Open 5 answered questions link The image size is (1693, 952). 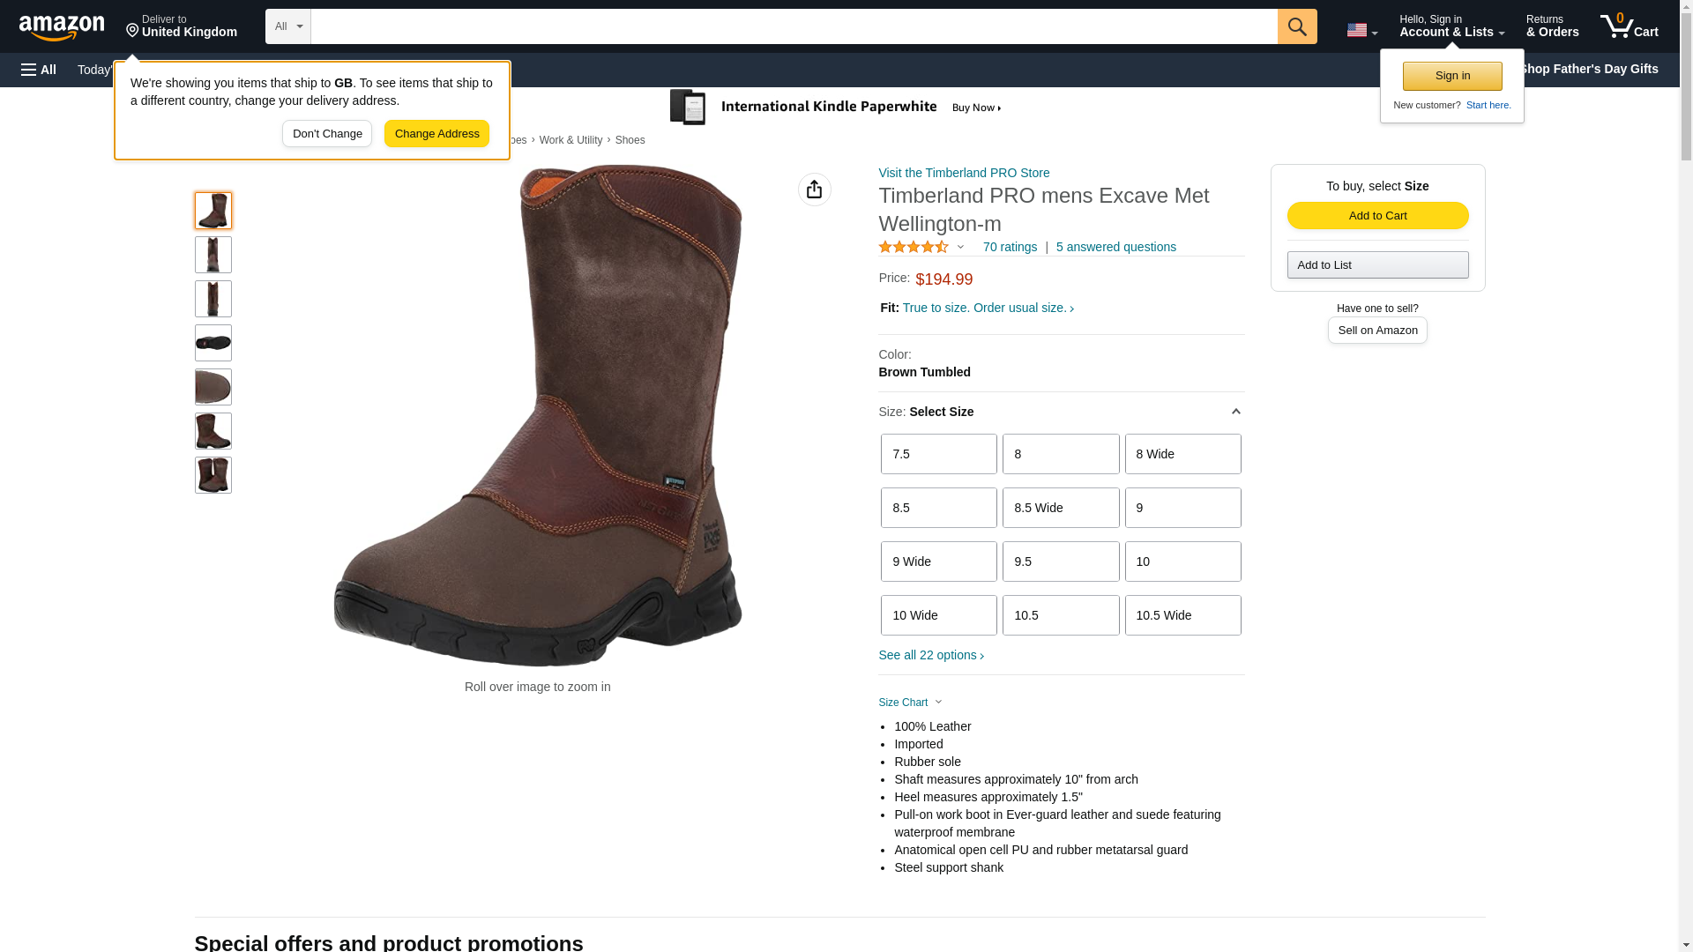pyautogui.click(x=1115, y=247)
